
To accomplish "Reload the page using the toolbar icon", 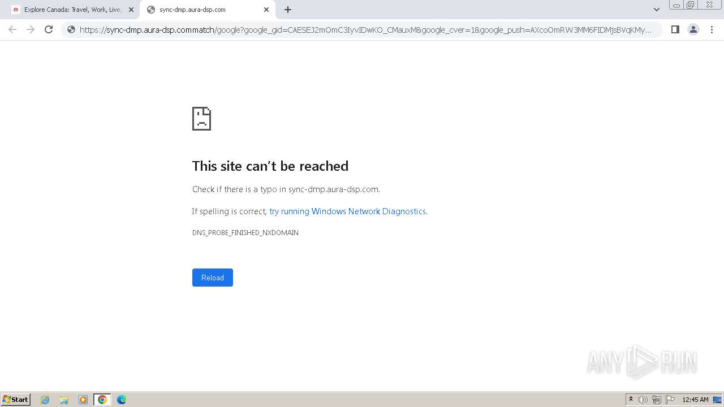I will click(x=49, y=29).
